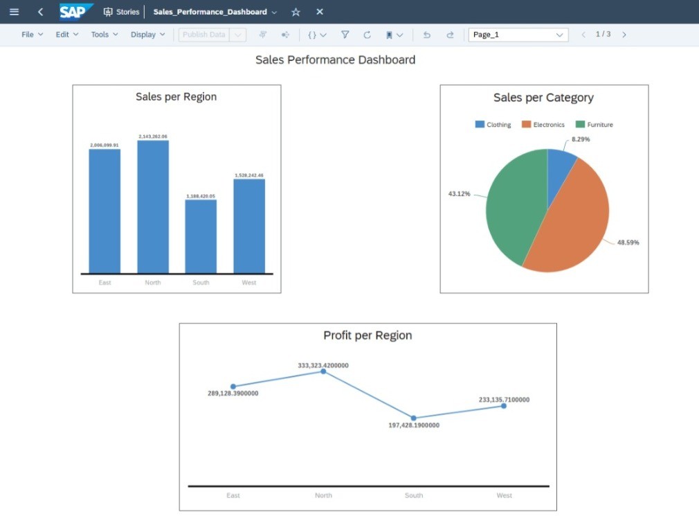Click the formatting brush toolbar icon

click(x=262, y=35)
